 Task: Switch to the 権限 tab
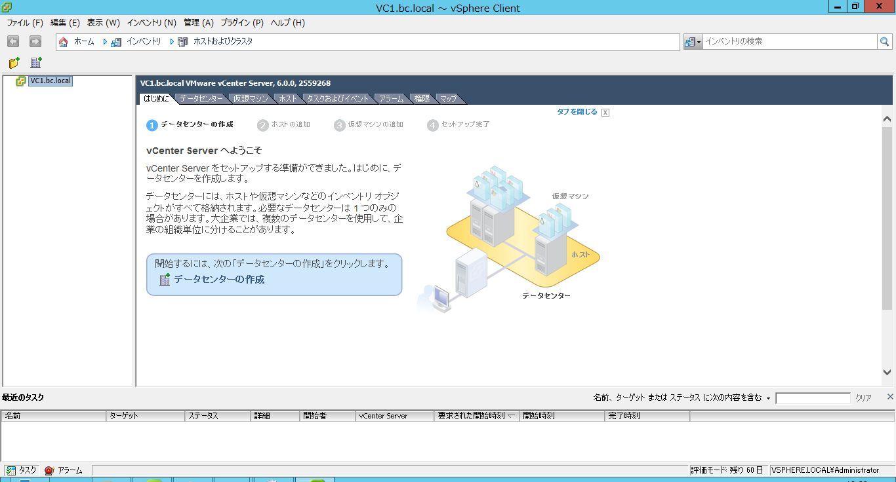coord(422,99)
